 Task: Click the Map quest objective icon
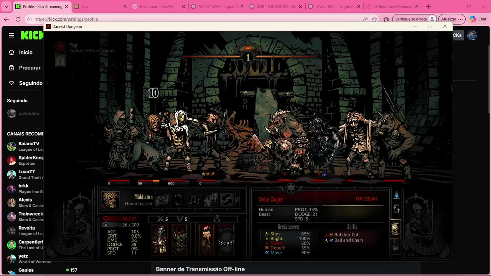(x=60, y=47)
